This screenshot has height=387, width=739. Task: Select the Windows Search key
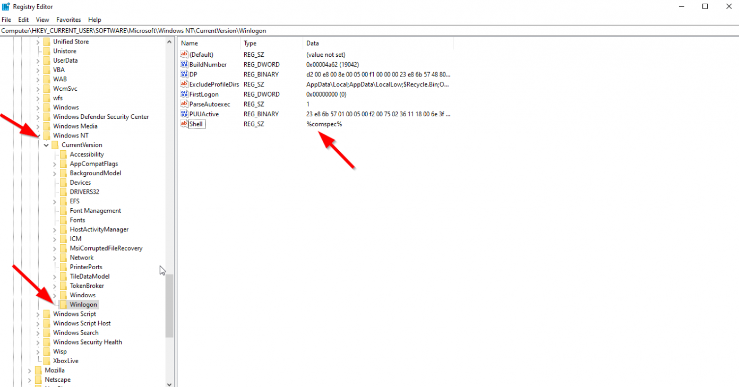pos(76,333)
